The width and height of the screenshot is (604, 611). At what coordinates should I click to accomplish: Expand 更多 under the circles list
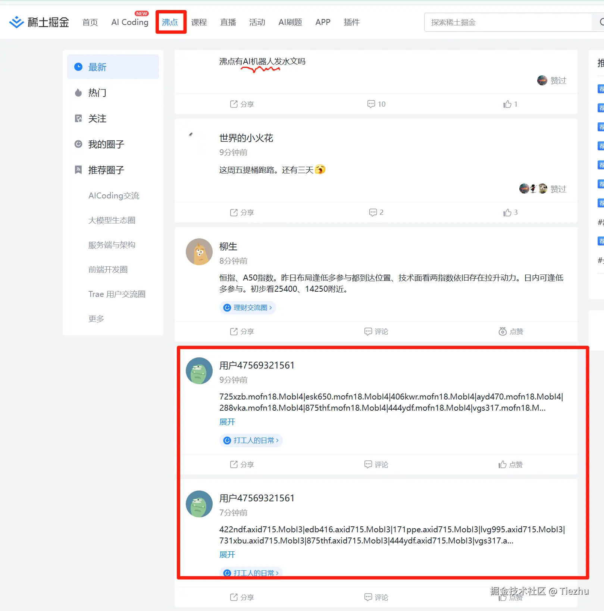96,319
